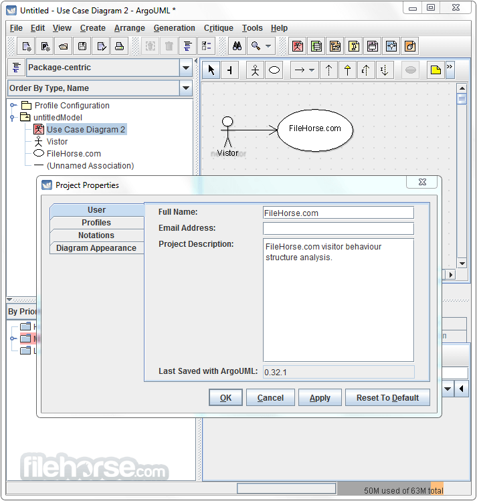
Task: Click the explorer tree settings icon
Action: tap(16, 68)
